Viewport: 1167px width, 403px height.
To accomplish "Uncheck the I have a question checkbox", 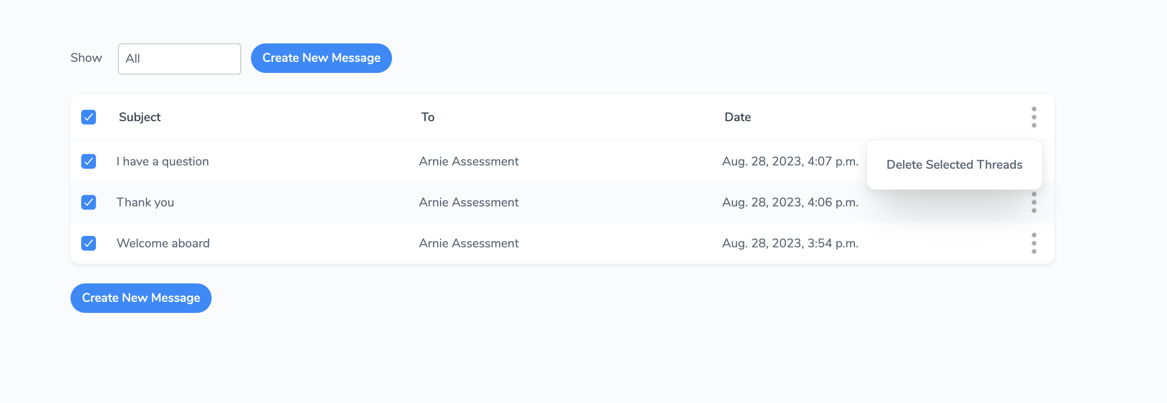I will click(x=88, y=161).
